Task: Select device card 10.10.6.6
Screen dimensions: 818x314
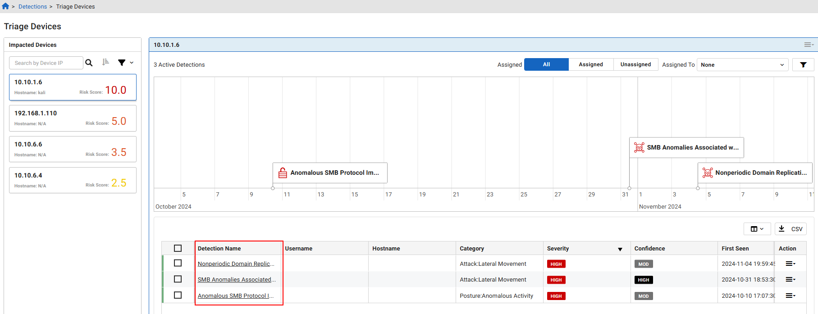Action: (x=73, y=149)
